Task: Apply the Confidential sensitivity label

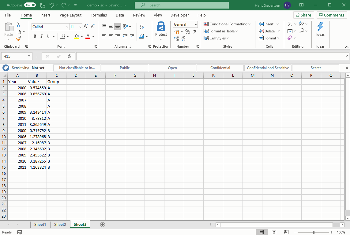Action: coord(220,68)
